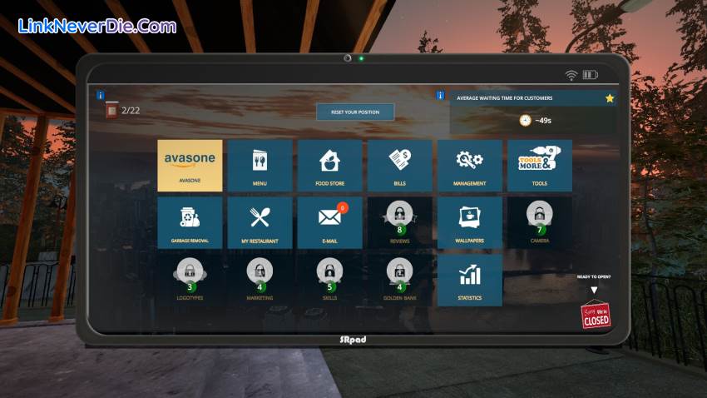Open the Statistics chart tile
This screenshot has height=398, width=707.
click(469, 280)
